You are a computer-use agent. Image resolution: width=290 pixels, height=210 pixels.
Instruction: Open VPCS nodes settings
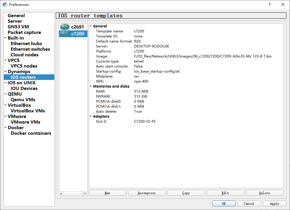tap(24, 66)
